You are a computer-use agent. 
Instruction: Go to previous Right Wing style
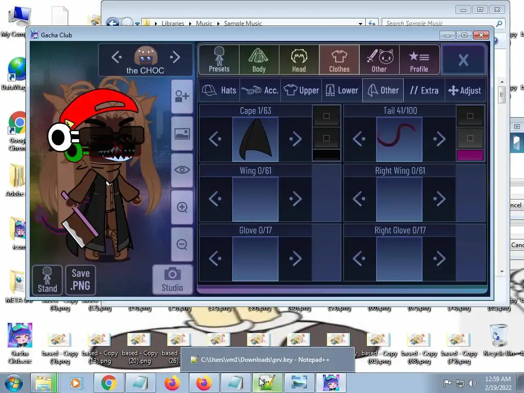click(359, 199)
